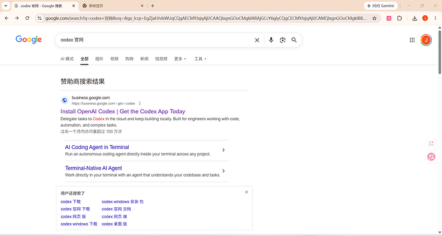Open Terminal-Native AI Agent link
This screenshot has width=442, height=236.
(x=94, y=168)
